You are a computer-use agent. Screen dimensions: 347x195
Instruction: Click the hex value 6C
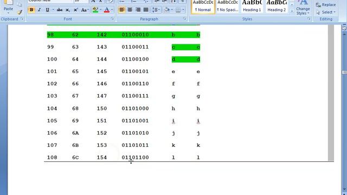click(x=75, y=157)
